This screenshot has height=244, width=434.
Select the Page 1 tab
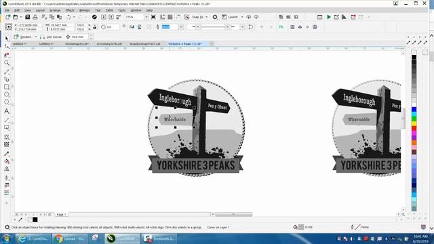(61, 214)
